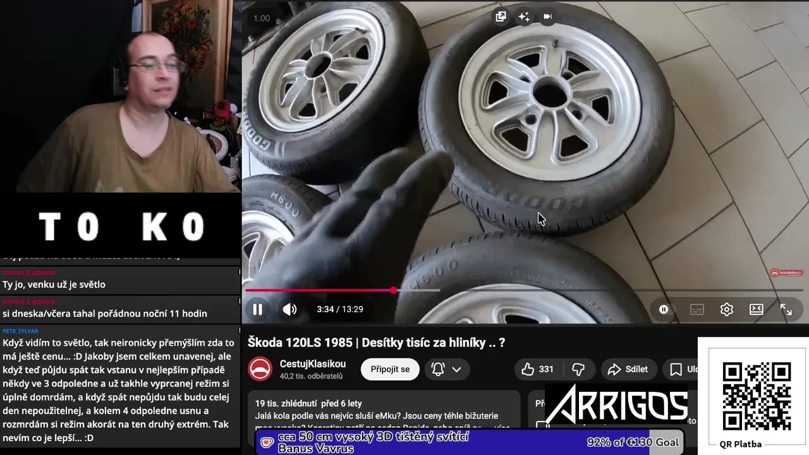
Task: Skip to next video icon above the video
Action: (x=547, y=16)
